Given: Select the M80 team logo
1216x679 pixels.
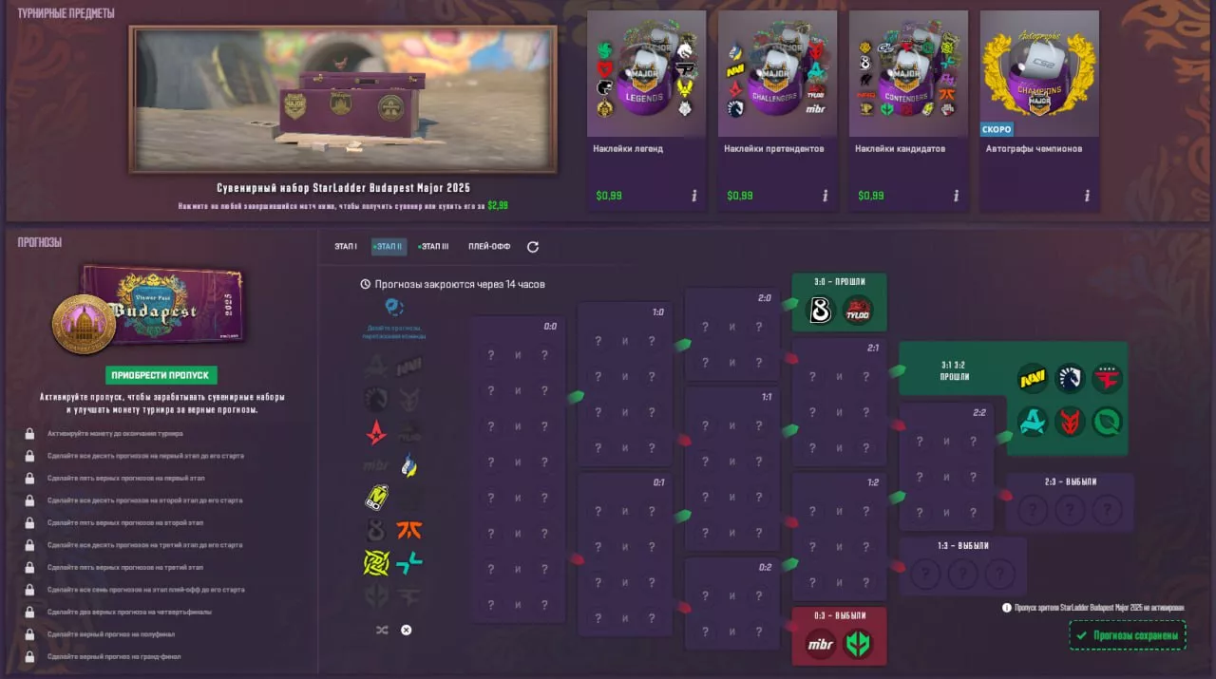Looking at the screenshot, I should (376, 498).
